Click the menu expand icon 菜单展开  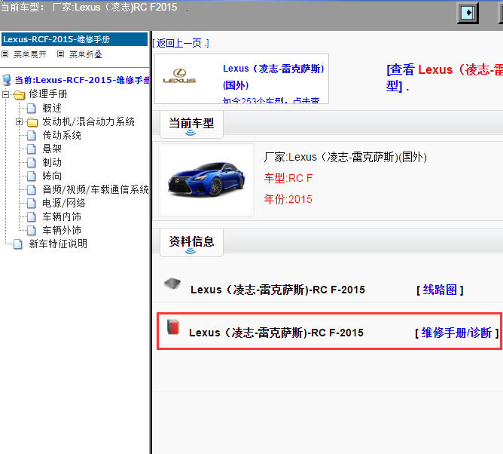pos(5,54)
